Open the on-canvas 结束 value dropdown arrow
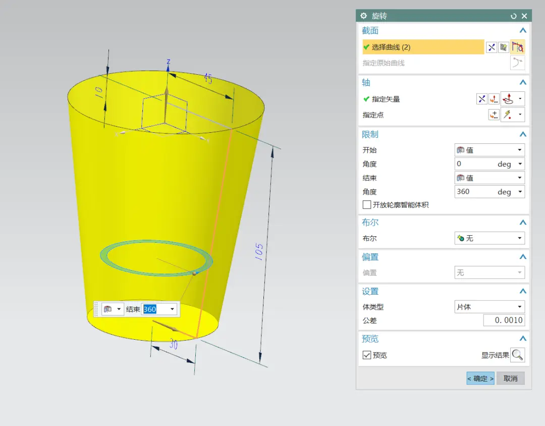The image size is (545, 426). [172, 309]
